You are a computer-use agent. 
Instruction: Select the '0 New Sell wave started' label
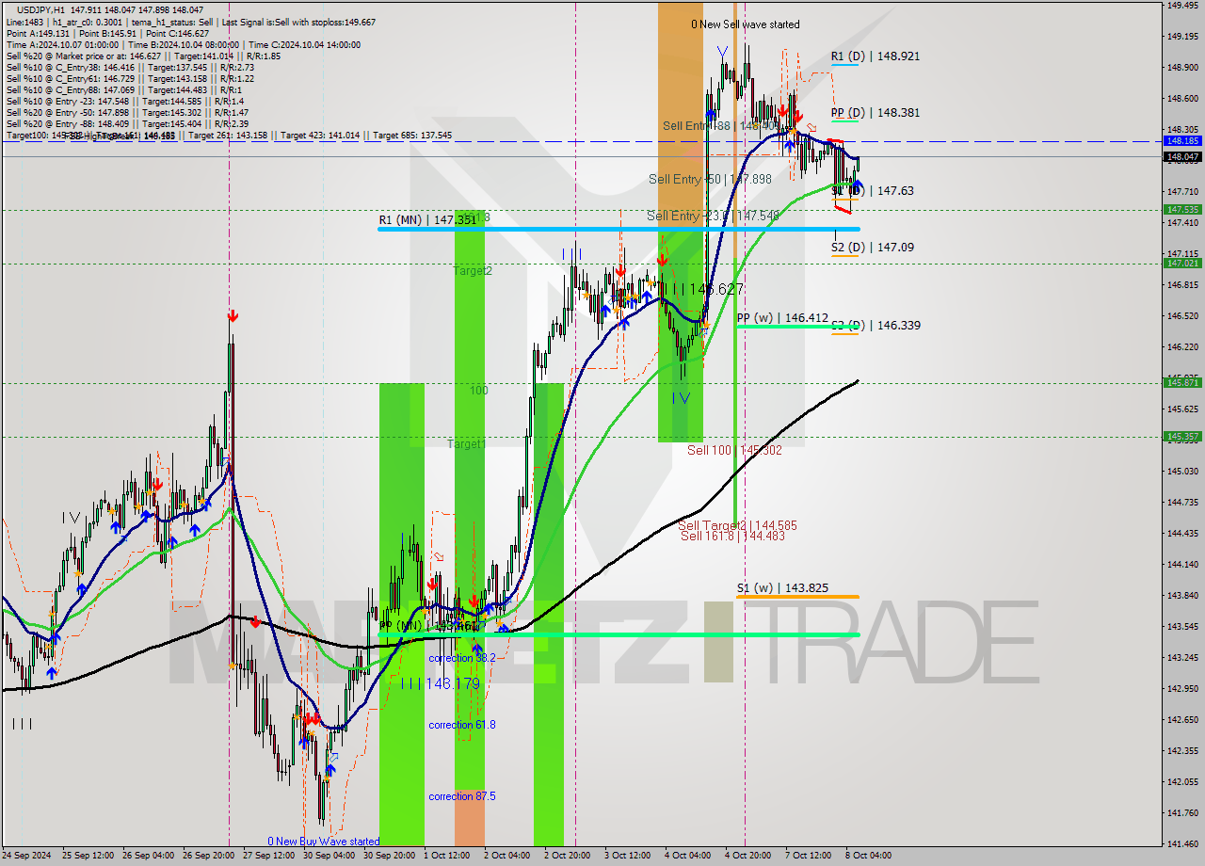coord(746,24)
